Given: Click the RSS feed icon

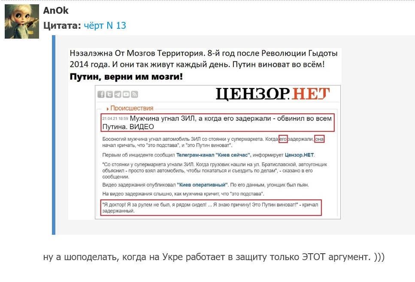Looking at the screenshot, I should tap(134, 94).
